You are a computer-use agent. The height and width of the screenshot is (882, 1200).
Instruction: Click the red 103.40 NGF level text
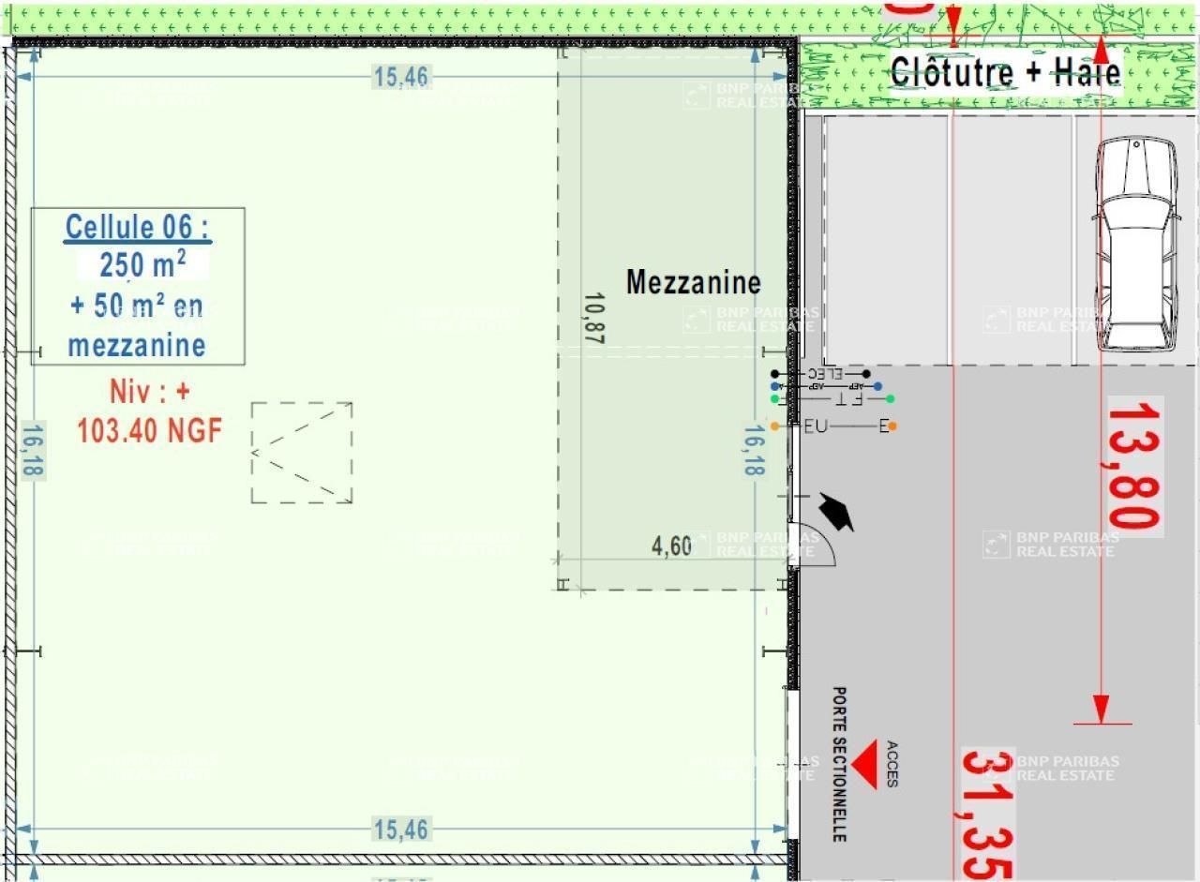(150, 430)
